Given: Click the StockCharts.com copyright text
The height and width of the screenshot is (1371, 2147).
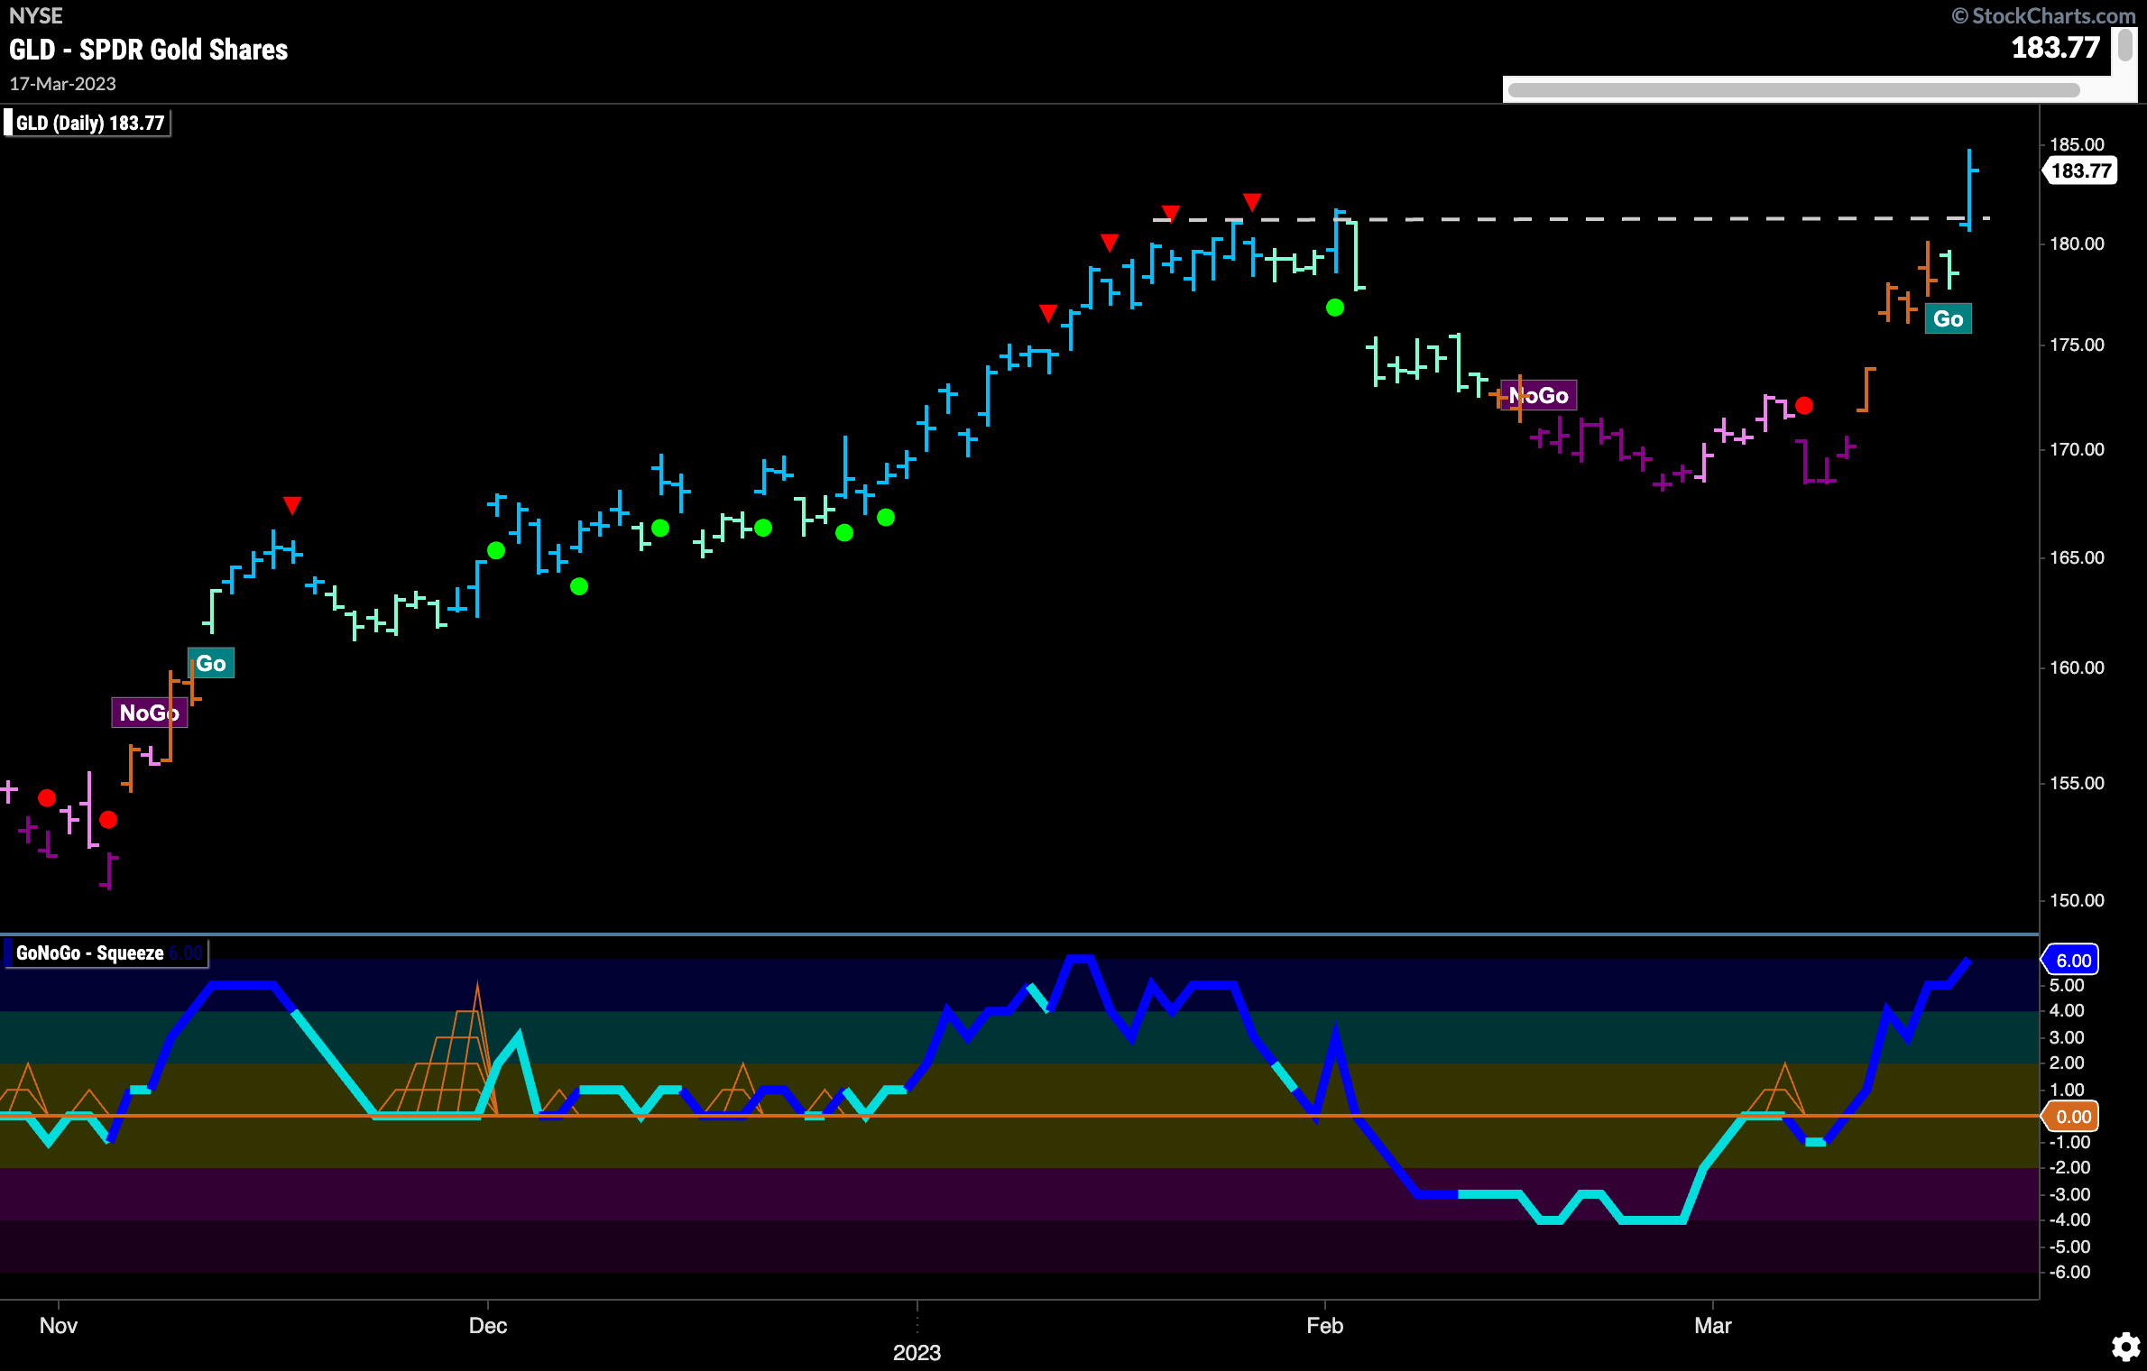Looking at the screenshot, I should coord(2043,15).
